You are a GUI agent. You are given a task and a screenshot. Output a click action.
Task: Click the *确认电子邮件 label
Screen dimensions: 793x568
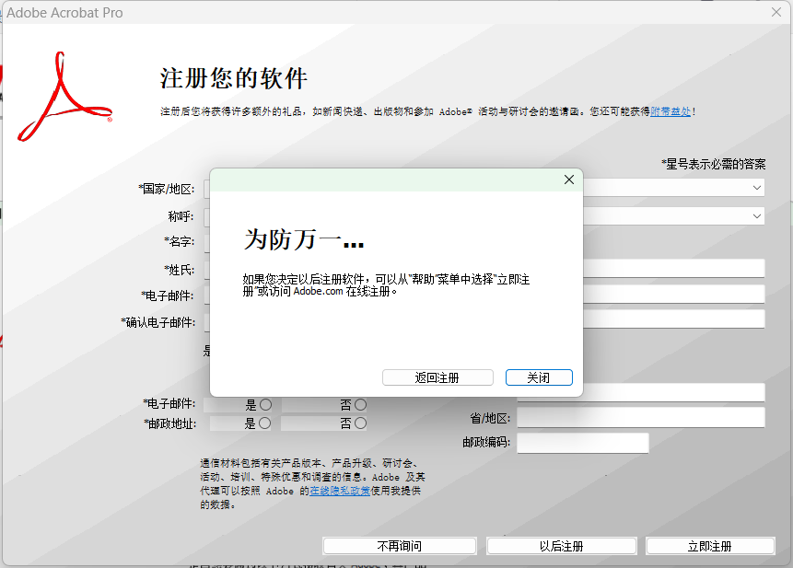[157, 322]
